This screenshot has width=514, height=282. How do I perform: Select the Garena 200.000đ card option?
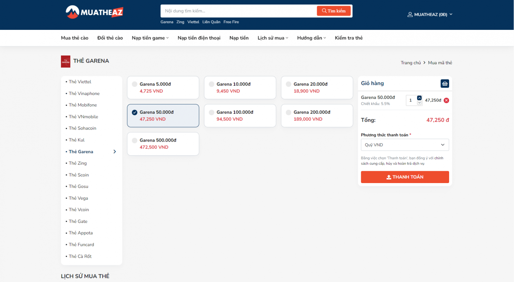click(317, 116)
